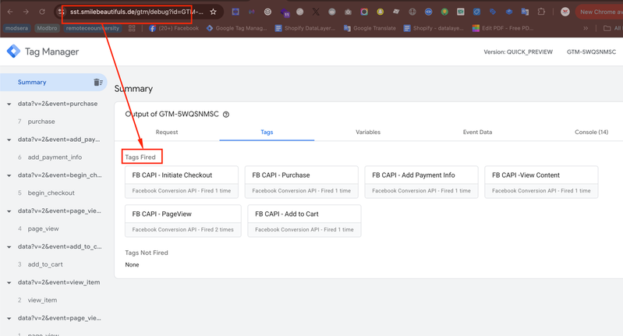Click the Tags Not Fired heading

(147, 253)
